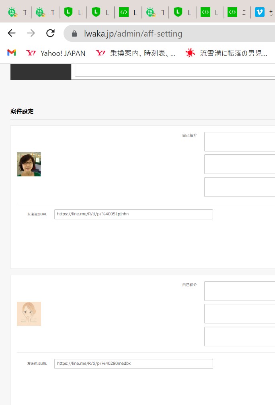
Task: Switch to the first エルわけ tab
Action: [x=17, y=12]
